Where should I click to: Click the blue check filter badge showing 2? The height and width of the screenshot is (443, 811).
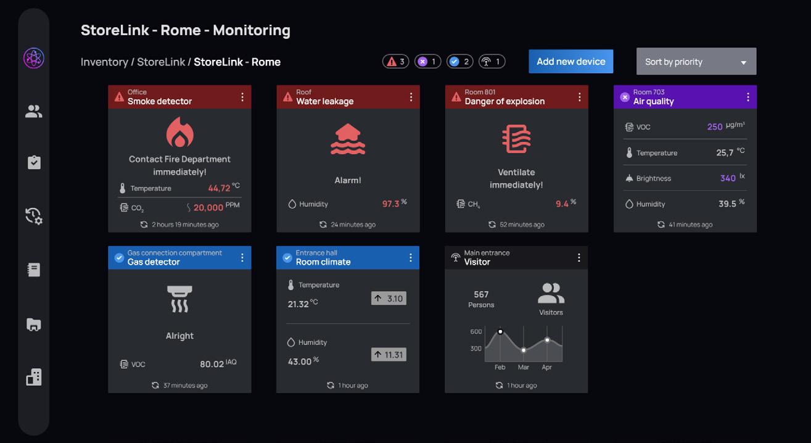(459, 61)
